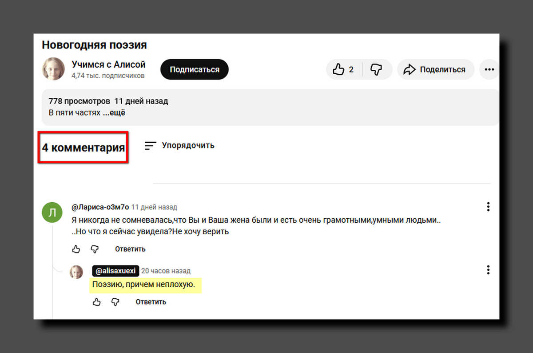Click the username @Лариса-о3м7о
The image size is (533, 353).
pyautogui.click(x=100, y=207)
